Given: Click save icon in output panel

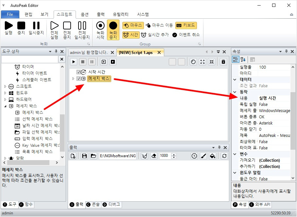Looking at the screenshot, I should pos(84,156).
